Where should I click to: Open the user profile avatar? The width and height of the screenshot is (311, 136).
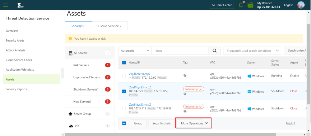tap(301, 5)
